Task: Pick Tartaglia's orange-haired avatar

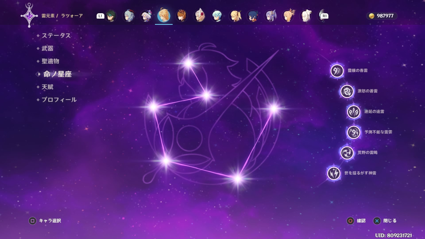Action: click(x=182, y=16)
